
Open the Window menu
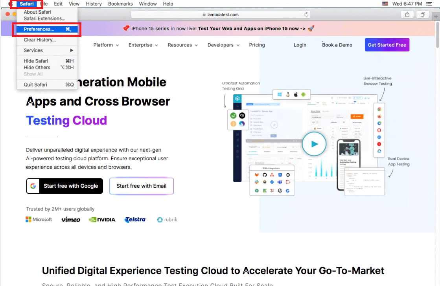point(148,4)
